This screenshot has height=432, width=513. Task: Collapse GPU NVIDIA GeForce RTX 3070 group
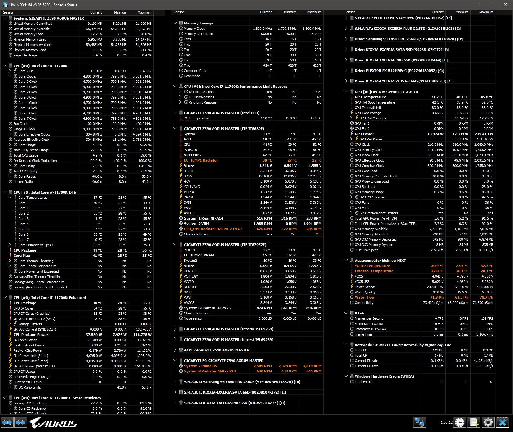point(346,92)
